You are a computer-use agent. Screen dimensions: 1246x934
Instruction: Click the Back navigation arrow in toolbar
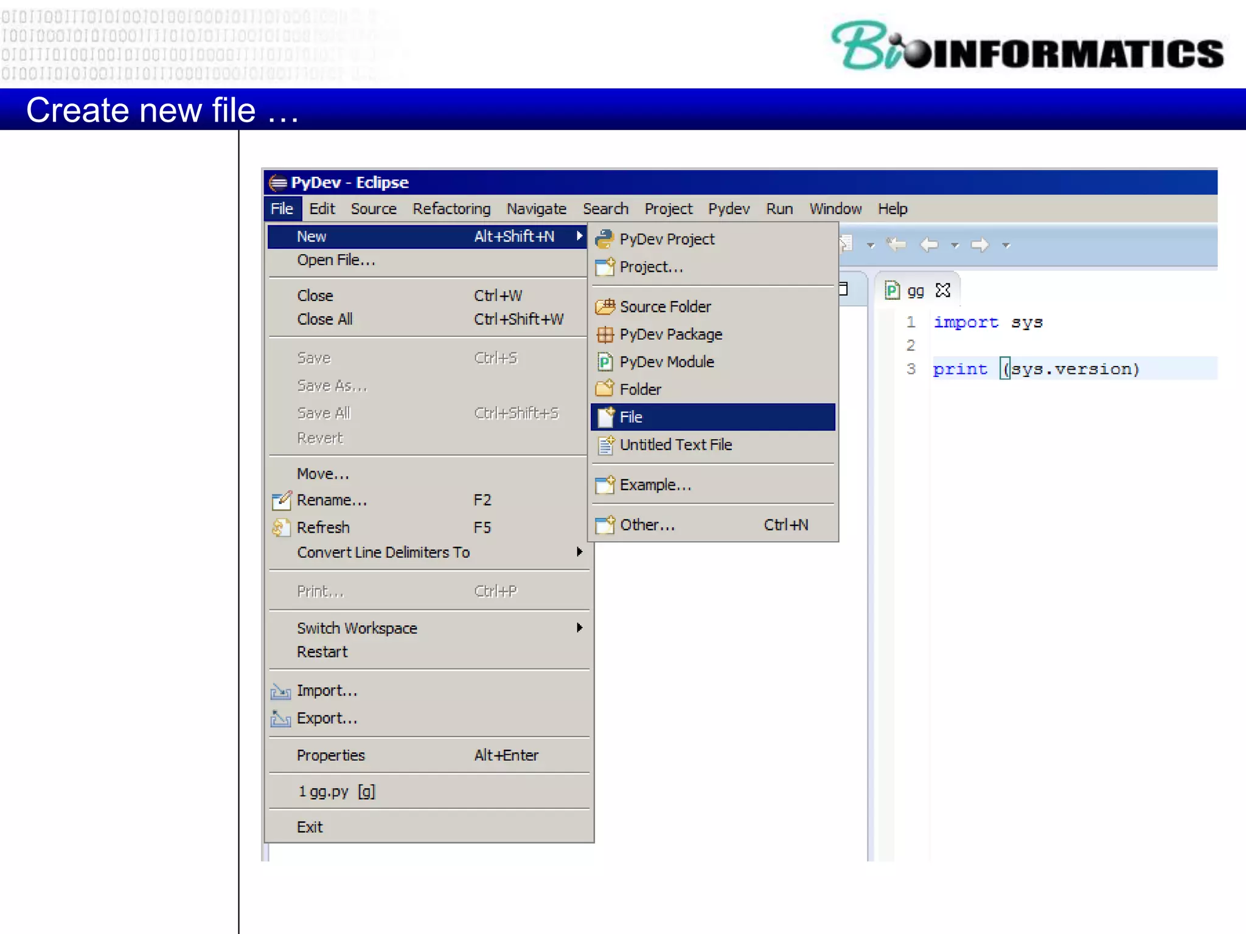pyautogui.click(x=929, y=244)
